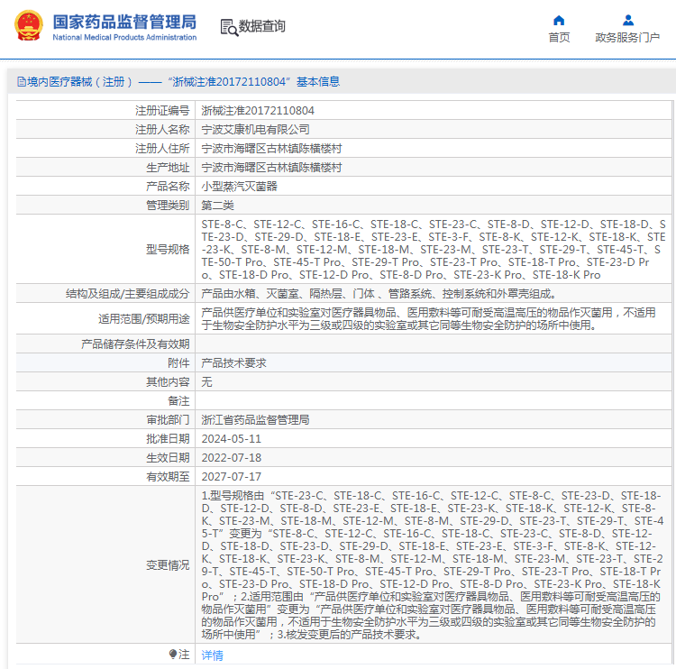This screenshot has height=669, width=676.
Task: Click the 审批部门 row label
Action: pyautogui.click(x=168, y=420)
